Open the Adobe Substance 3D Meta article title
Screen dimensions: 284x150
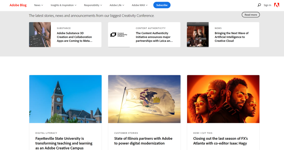pyautogui.click(x=75, y=37)
